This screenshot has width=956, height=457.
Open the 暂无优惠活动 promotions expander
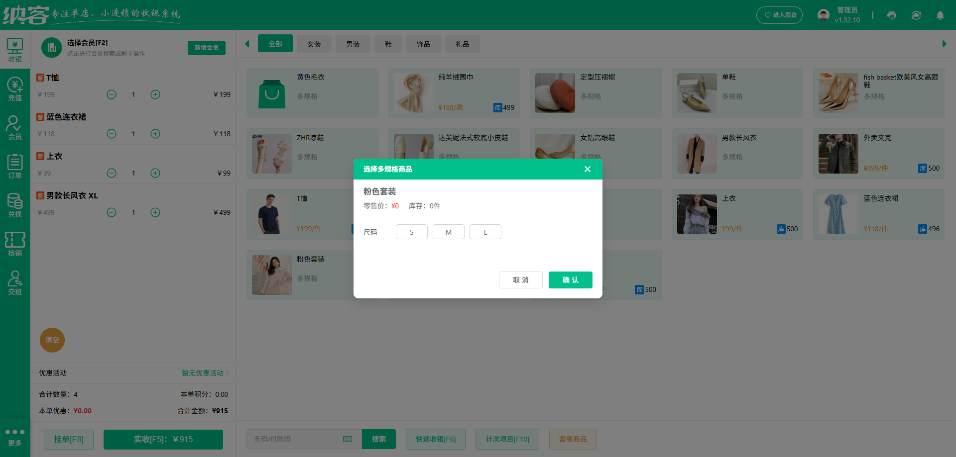point(204,372)
